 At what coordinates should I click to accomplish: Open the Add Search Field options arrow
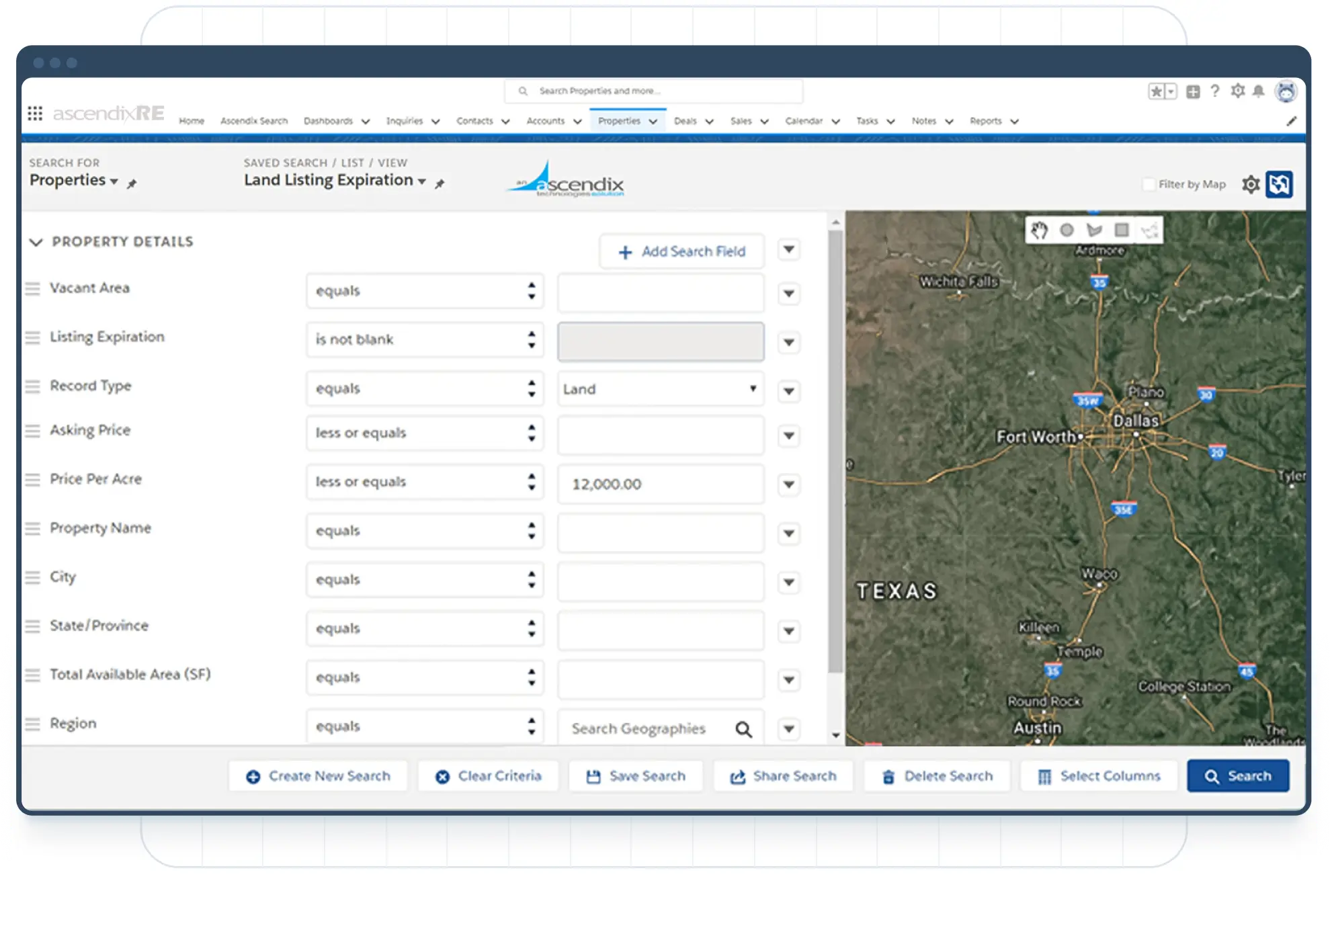coord(789,249)
